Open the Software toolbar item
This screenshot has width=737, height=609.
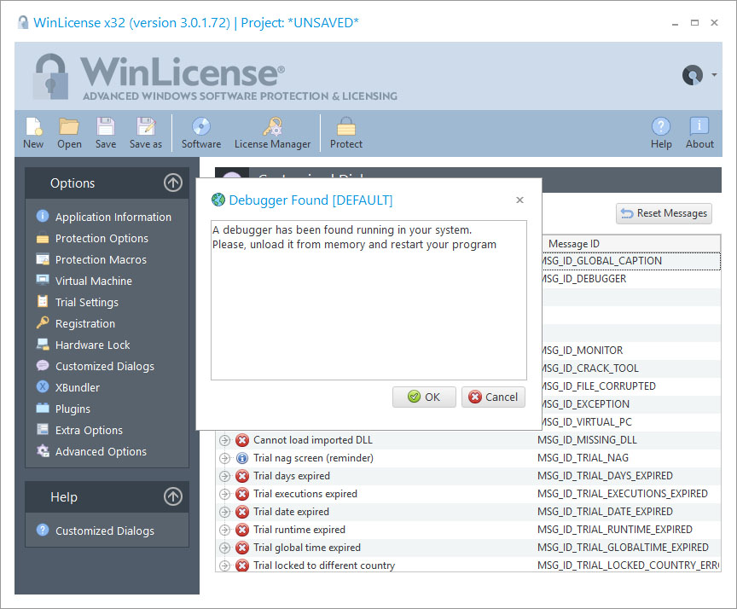click(x=201, y=133)
